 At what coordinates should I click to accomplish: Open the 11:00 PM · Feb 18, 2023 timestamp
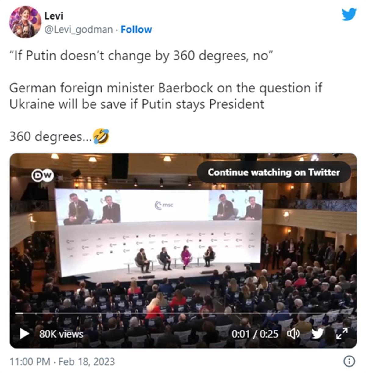(62, 362)
